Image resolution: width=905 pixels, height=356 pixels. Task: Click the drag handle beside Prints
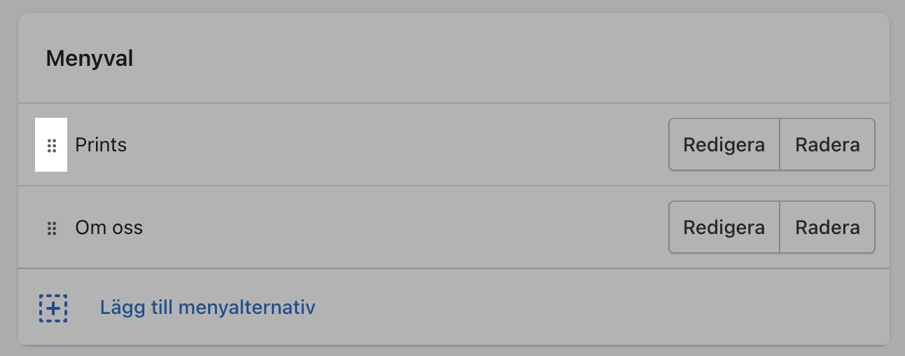coord(51,145)
